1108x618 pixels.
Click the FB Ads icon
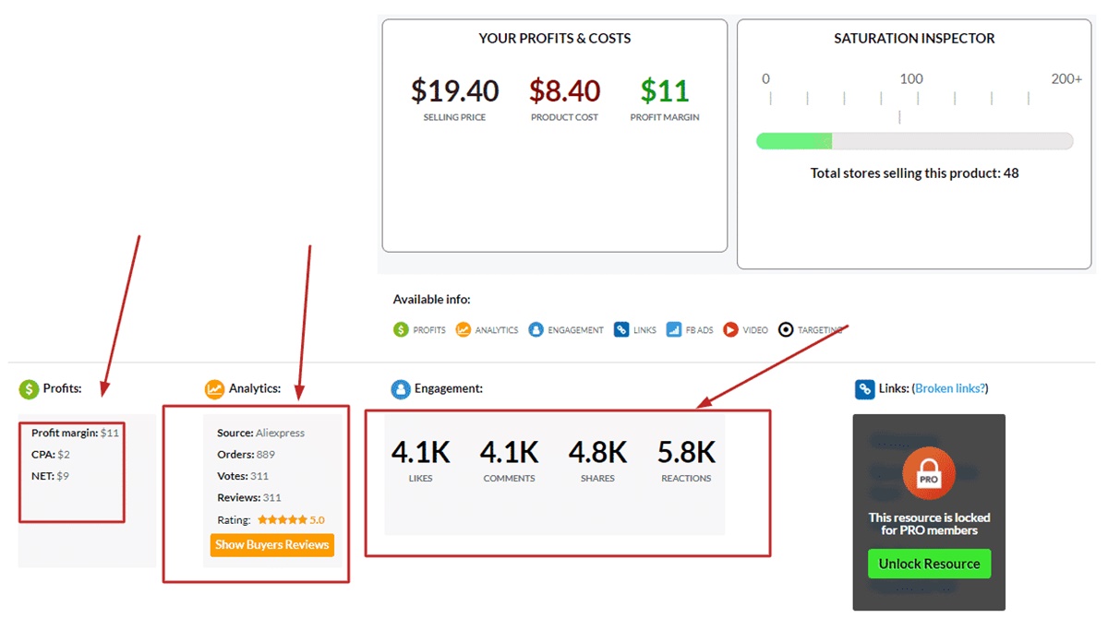point(674,329)
